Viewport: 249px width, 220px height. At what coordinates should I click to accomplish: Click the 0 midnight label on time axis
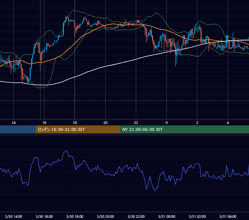pyautogui.click(x=167, y=123)
